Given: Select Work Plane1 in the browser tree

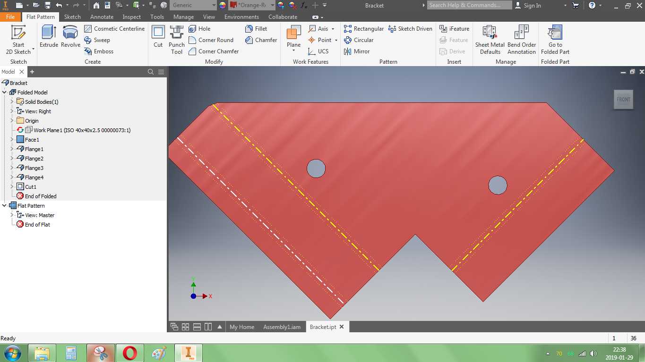Looking at the screenshot, I should point(77,130).
